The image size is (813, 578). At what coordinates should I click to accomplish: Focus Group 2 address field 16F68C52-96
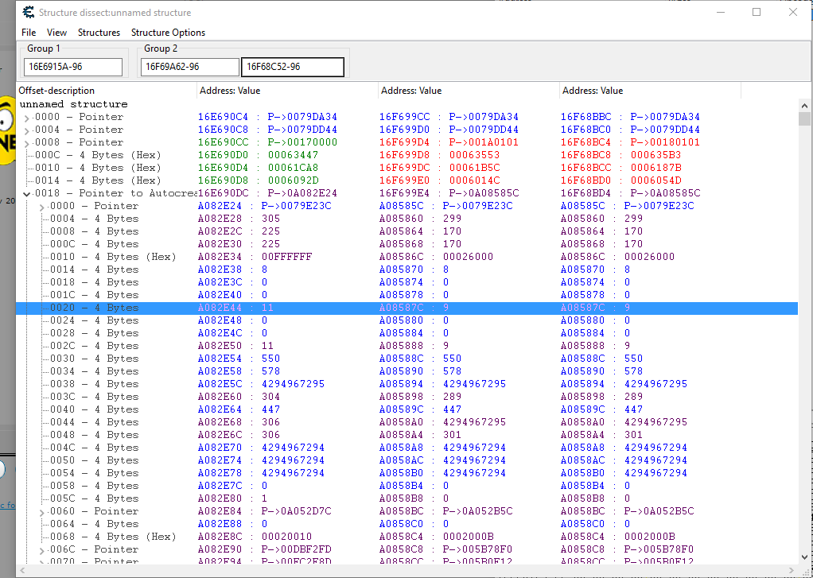tap(293, 67)
